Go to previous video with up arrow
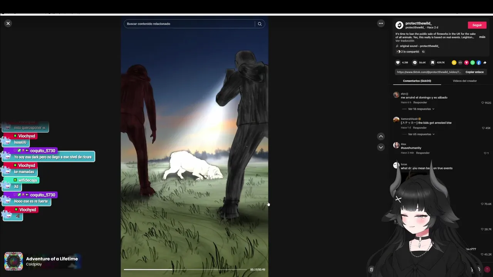This screenshot has width=493, height=277. pyautogui.click(x=381, y=136)
